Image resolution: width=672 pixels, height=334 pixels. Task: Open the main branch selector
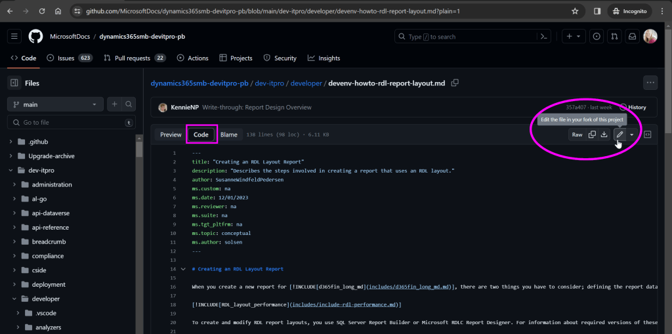click(x=55, y=104)
